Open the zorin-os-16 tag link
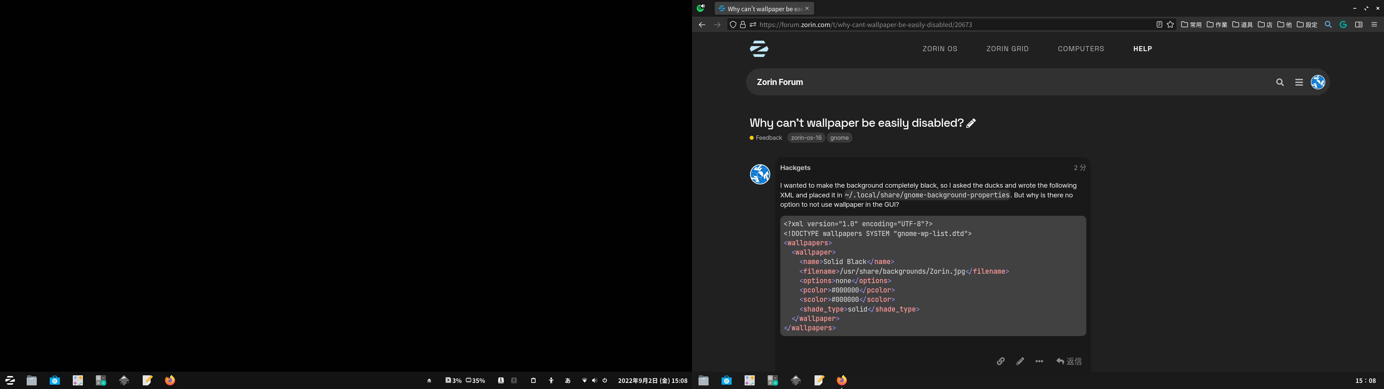The height and width of the screenshot is (389, 1384). (x=806, y=138)
